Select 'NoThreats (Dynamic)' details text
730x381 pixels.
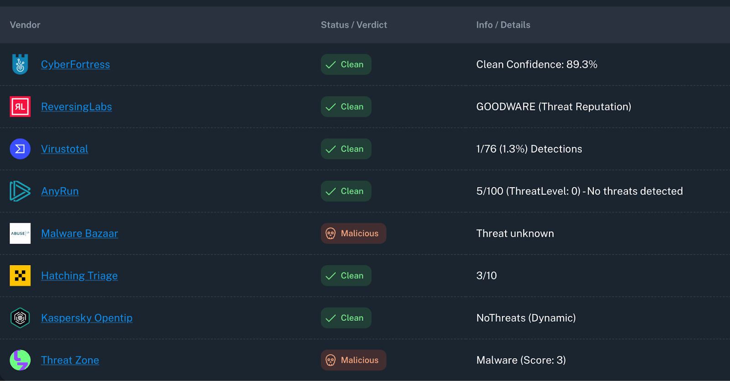click(526, 318)
